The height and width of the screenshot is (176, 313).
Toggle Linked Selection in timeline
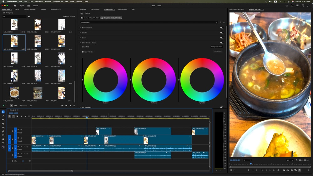click(18, 116)
